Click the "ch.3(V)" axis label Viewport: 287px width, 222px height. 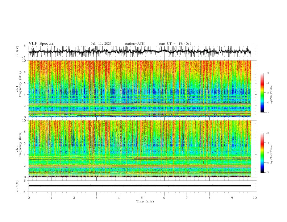point(17,186)
